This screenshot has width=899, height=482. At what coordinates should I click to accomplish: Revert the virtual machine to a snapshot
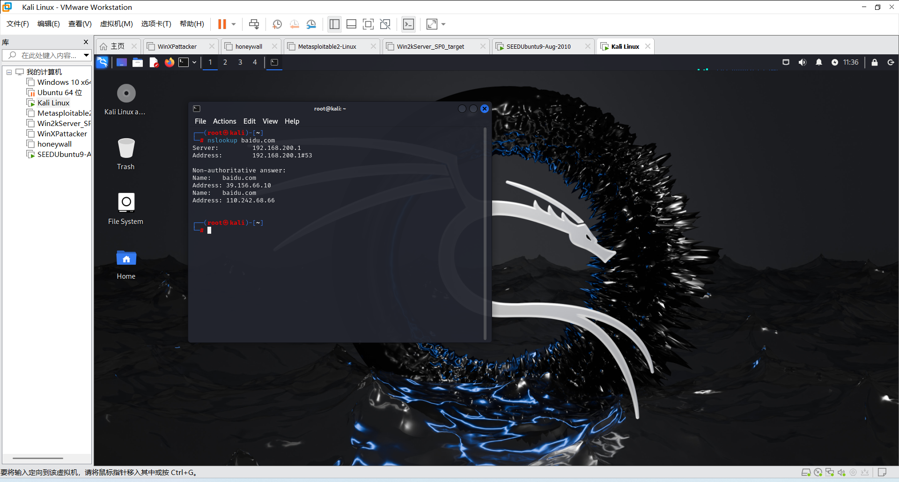click(x=295, y=24)
